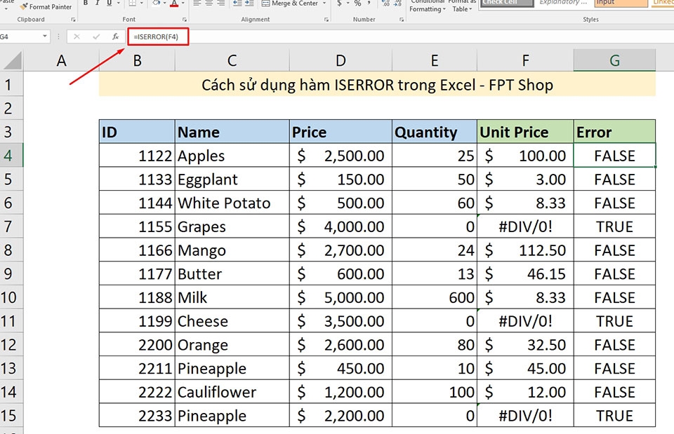Open the Fill Color dropdown
The image size is (674, 434).
164,4
